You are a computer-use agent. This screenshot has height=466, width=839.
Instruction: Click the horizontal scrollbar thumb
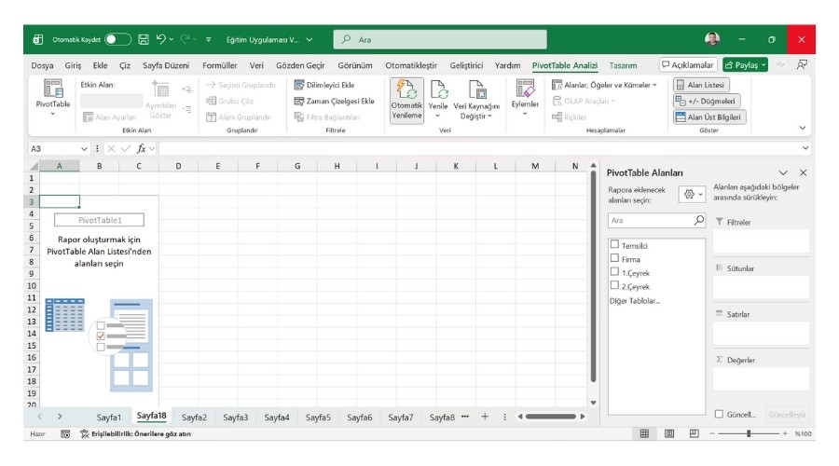[x=551, y=417]
